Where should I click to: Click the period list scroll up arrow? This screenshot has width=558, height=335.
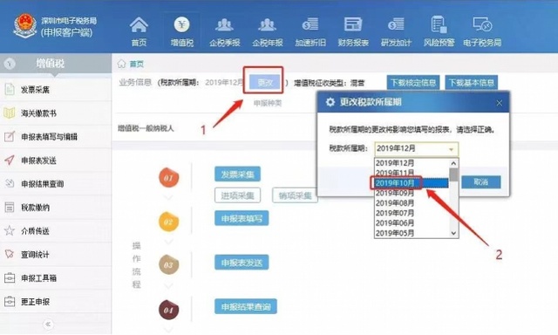click(453, 163)
